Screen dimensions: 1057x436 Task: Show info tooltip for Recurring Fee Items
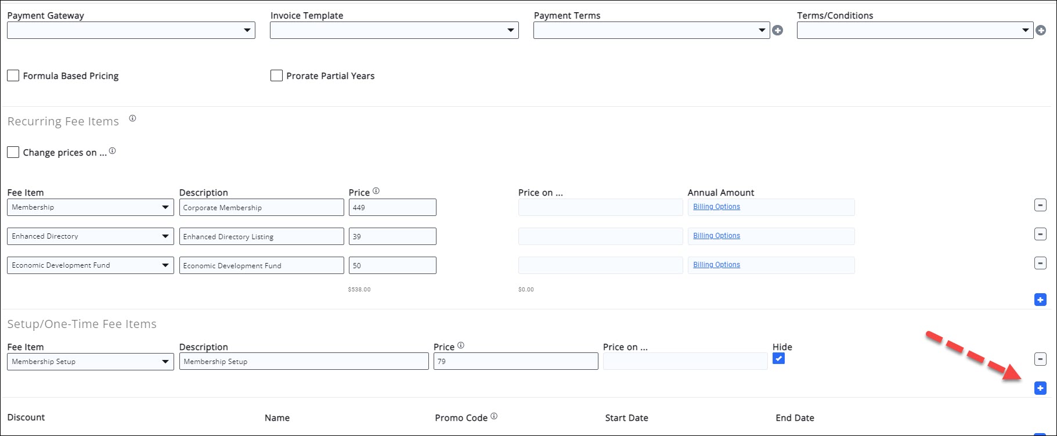click(x=132, y=118)
